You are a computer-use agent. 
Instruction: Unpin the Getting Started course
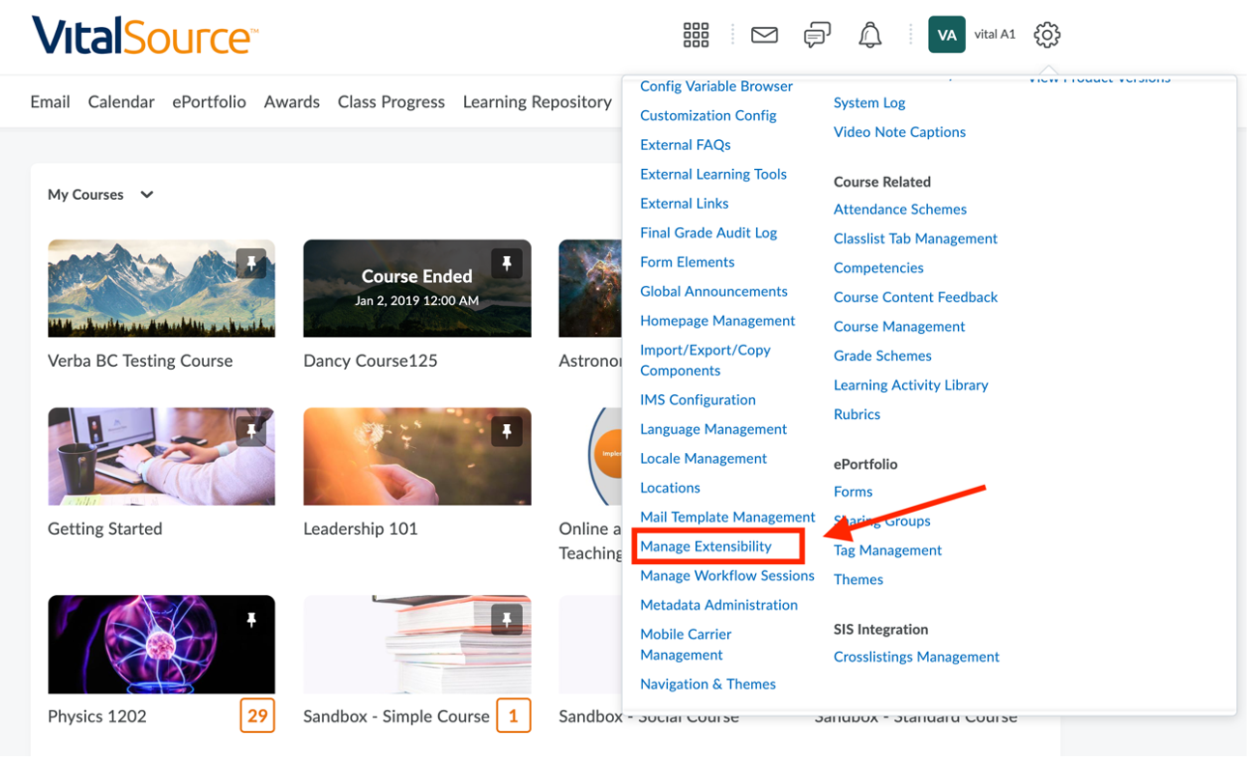coord(251,432)
